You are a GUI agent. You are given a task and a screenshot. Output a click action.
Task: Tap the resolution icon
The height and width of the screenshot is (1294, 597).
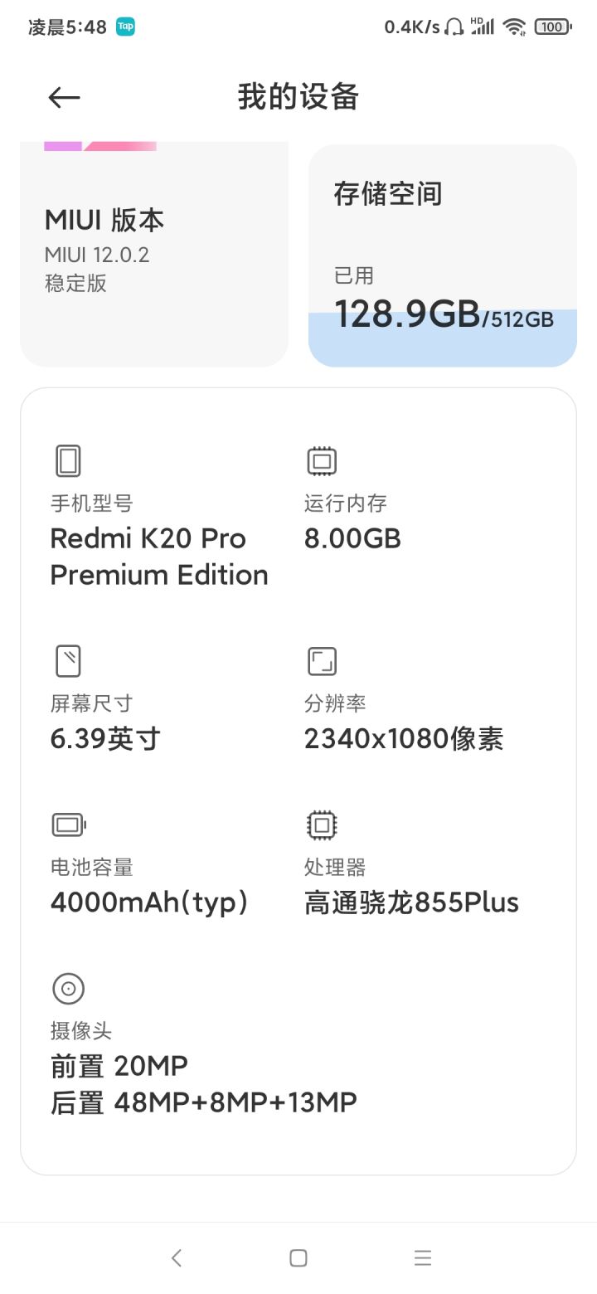[x=322, y=661]
